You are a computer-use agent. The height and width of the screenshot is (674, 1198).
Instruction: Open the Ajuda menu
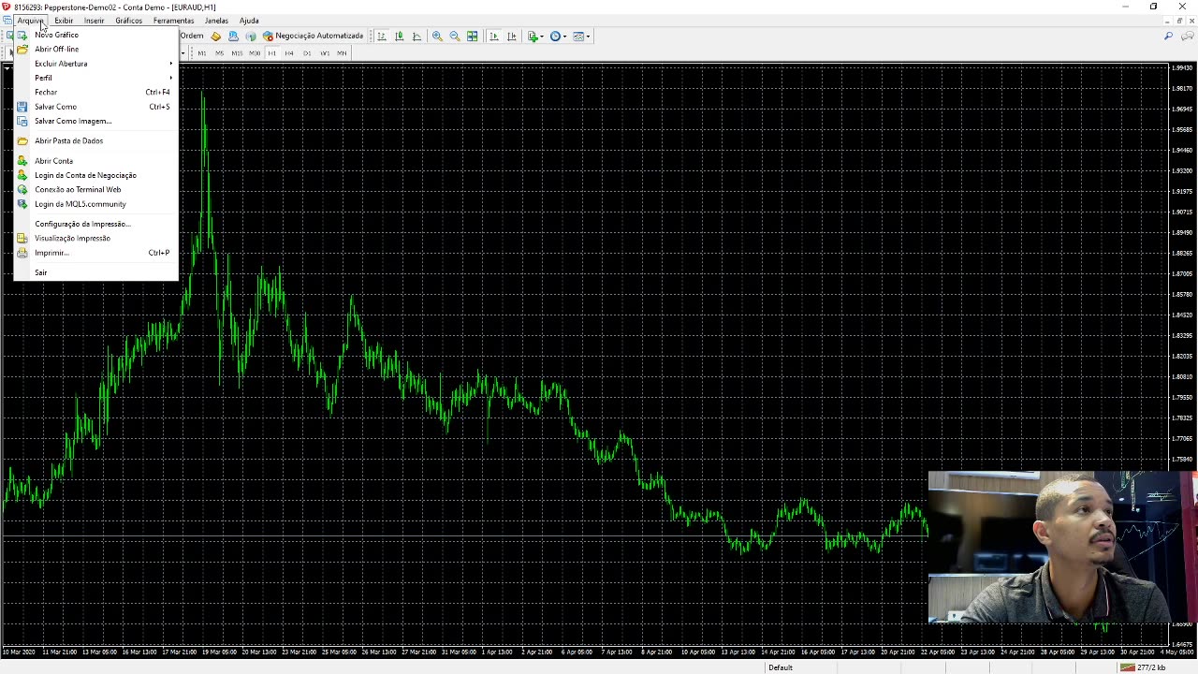[x=249, y=21]
